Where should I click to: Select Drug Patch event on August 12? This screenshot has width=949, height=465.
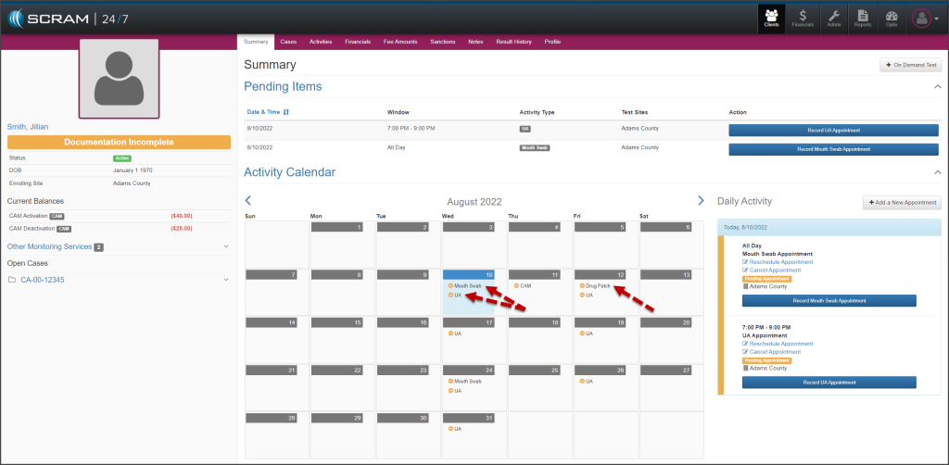[597, 285]
